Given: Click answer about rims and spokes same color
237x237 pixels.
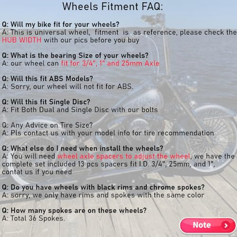Looking at the screenshot, I should tap(103, 195).
